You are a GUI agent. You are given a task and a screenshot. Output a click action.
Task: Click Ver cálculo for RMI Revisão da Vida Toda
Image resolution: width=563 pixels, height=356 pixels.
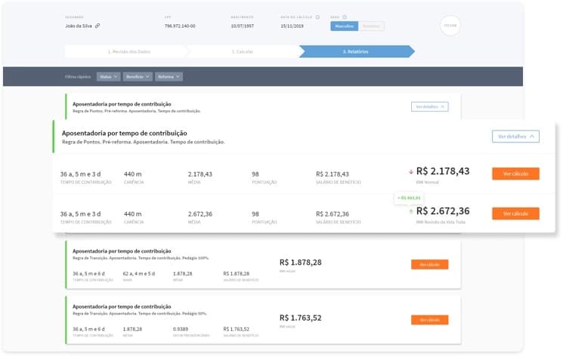tap(515, 213)
